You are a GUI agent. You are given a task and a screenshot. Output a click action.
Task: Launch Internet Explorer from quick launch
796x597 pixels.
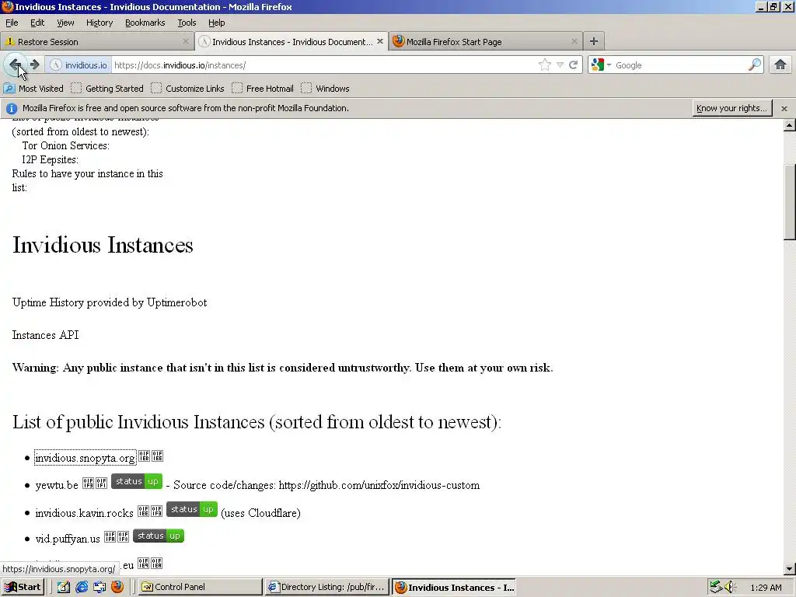[x=82, y=587]
